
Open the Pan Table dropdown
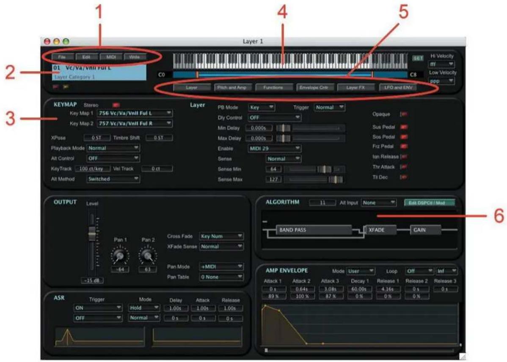(x=221, y=277)
